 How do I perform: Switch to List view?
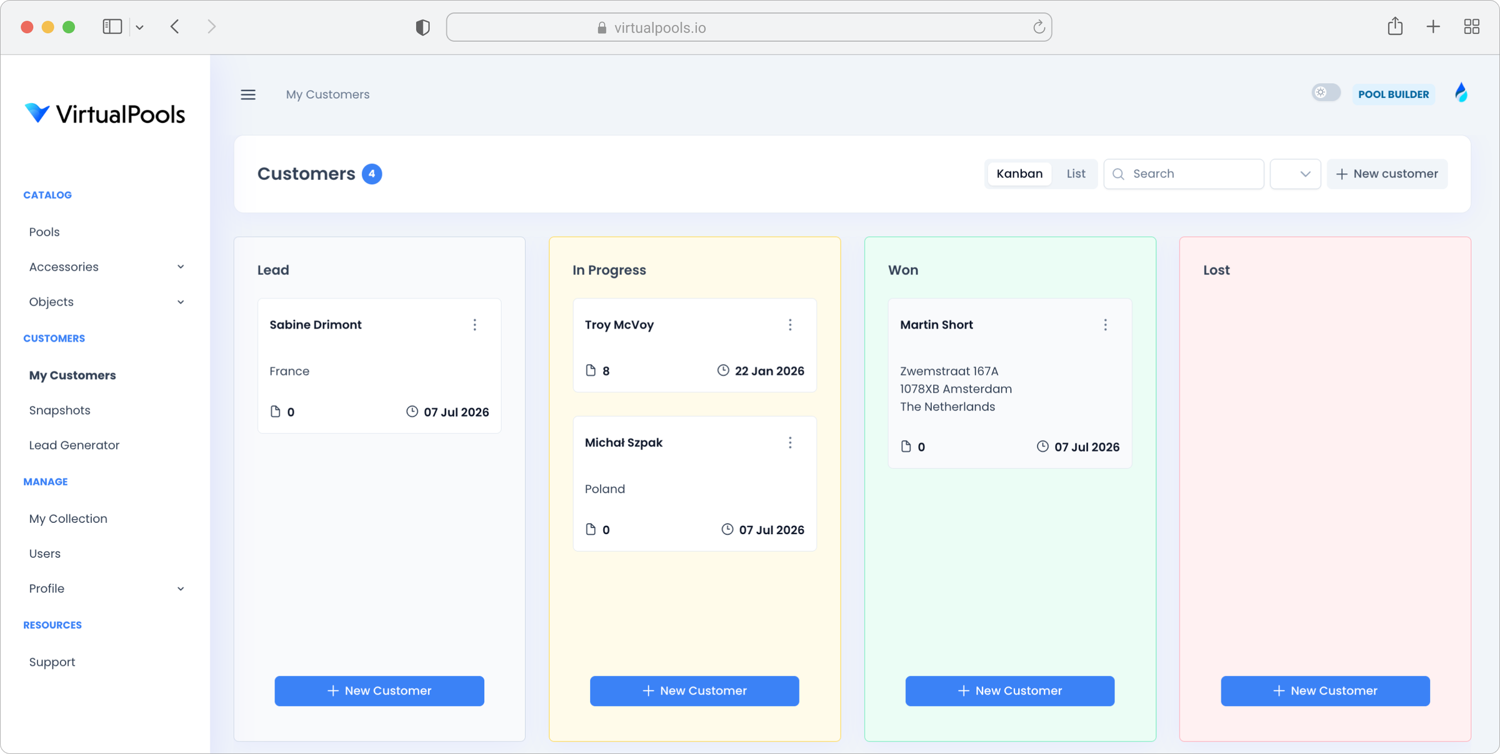coord(1076,174)
